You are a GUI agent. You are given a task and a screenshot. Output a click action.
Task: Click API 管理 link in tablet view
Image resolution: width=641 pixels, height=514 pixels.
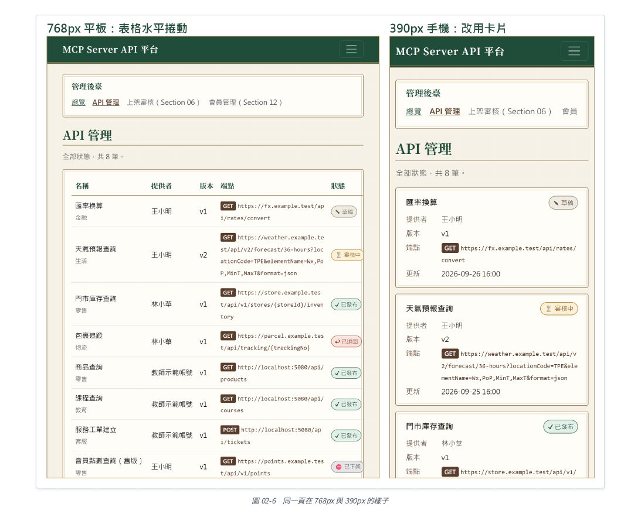pyautogui.click(x=106, y=102)
